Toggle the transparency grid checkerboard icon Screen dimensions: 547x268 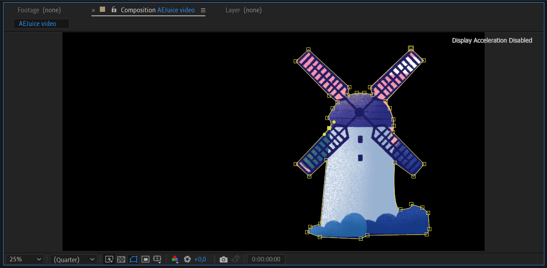click(x=121, y=259)
